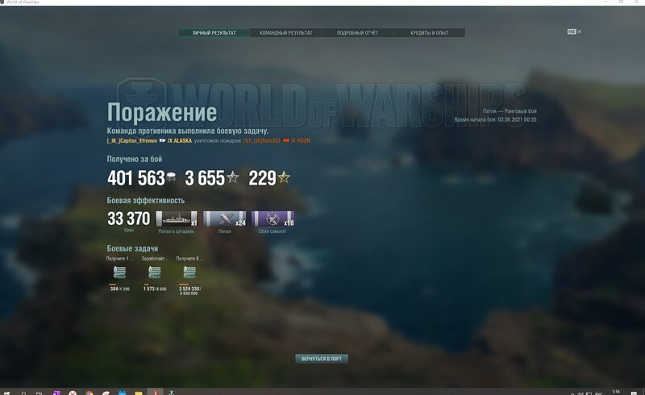Select the Кредиты и опыт tab

429,33
